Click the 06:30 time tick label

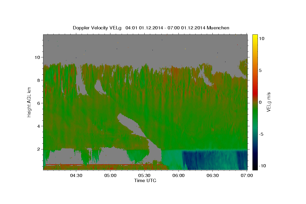(x=213, y=175)
